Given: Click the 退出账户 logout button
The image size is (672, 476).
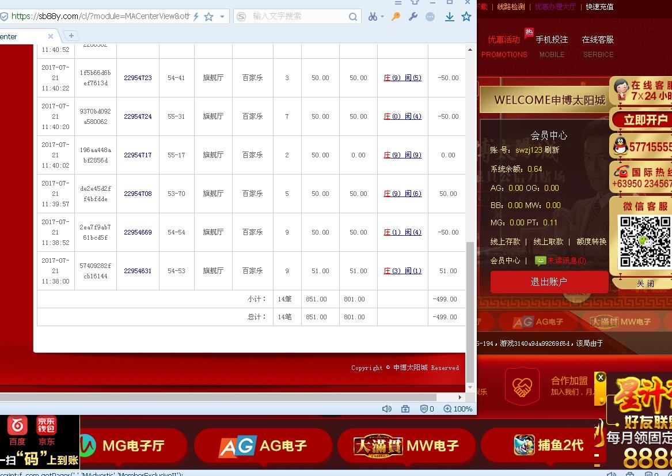Looking at the screenshot, I should tap(549, 282).
